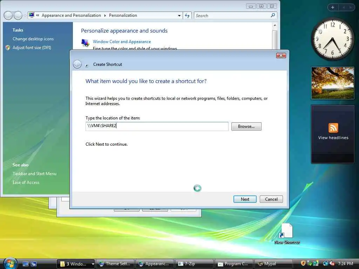
Task: Open Taskbar and Start Menu link
Action: point(34,174)
